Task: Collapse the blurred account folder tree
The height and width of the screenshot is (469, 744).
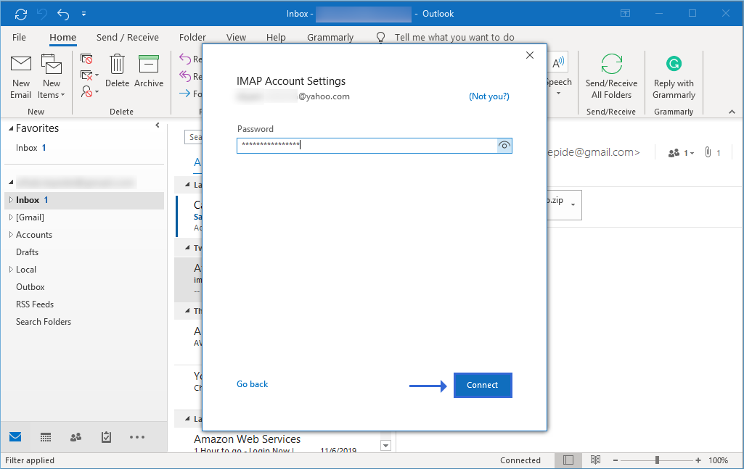Action: pos(11,183)
